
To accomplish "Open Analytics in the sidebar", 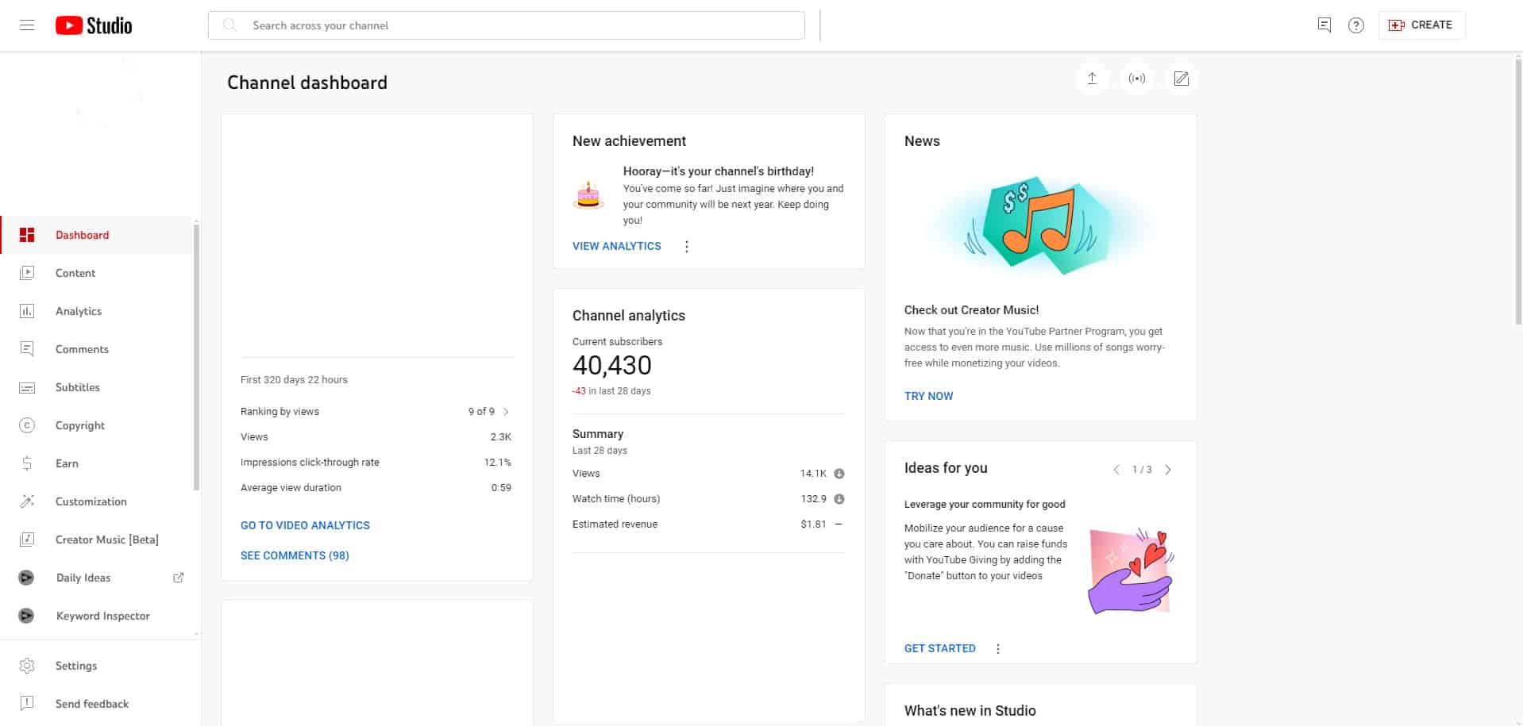I will (79, 311).
